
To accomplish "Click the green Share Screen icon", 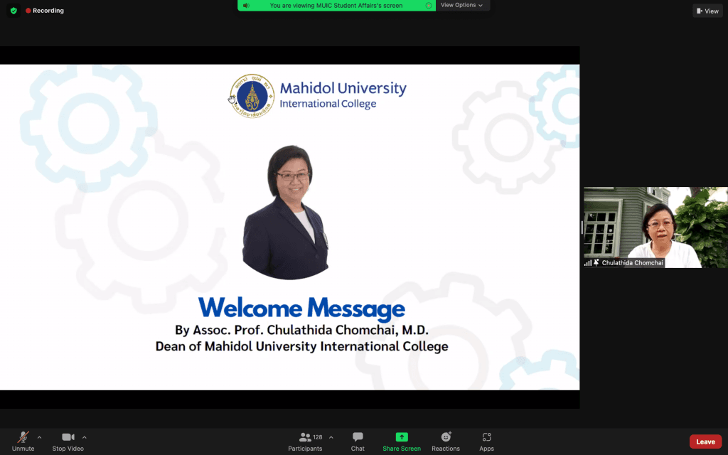I will (x=402, y=437).
